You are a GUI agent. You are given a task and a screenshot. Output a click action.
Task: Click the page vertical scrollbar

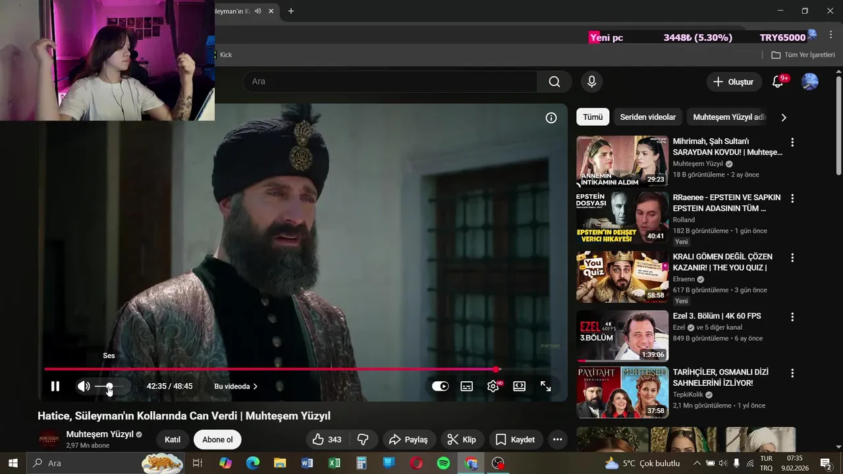pyautogui.click(x=838, y=125)
